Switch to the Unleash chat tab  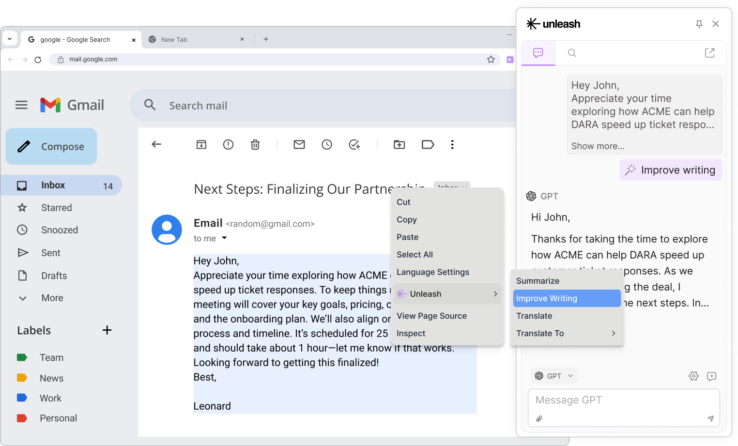538,53
